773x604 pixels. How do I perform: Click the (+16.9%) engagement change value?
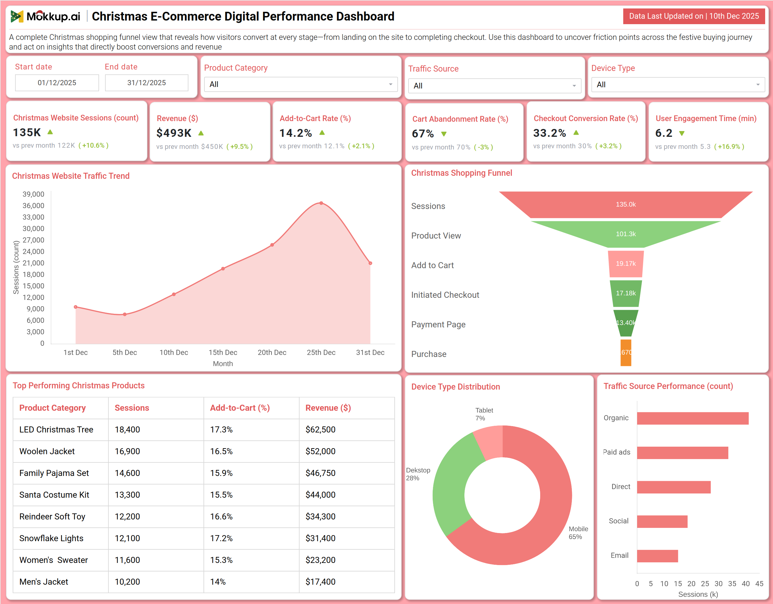729,146
